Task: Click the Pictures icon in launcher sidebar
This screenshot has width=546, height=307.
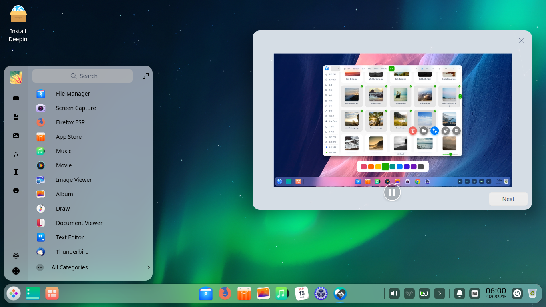Action: point(16,136)
